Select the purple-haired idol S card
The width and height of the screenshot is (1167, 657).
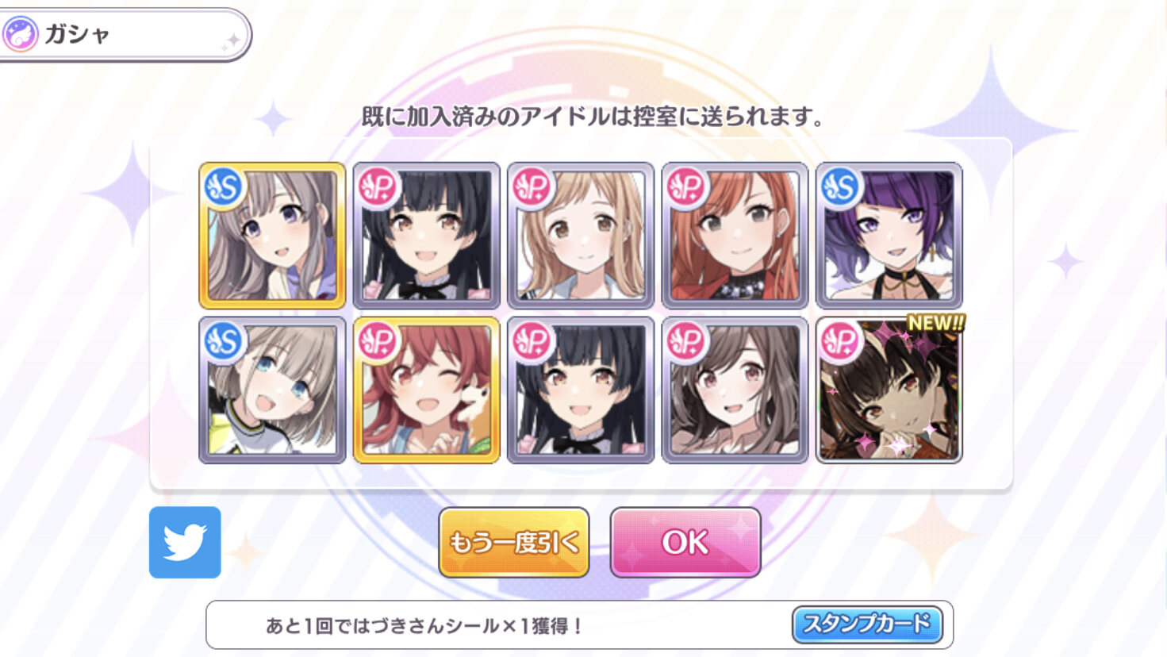point(889,236)
